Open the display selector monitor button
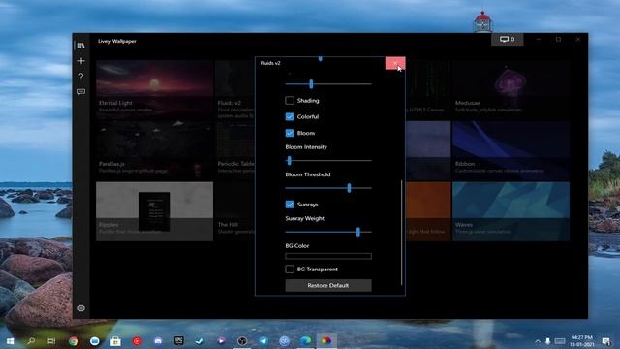 coord(508,39)
